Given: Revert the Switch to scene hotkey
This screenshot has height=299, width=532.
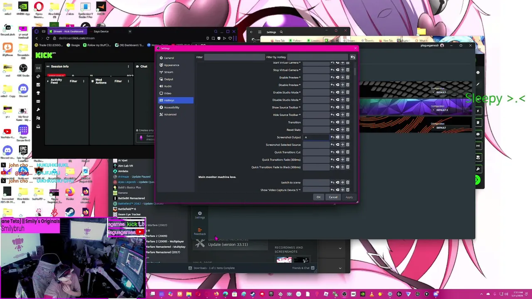Looking at the screenshot, I should click(x=332, y=182).
